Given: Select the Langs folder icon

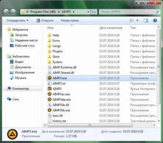Looking at the screenshot, I should (50, 46).
